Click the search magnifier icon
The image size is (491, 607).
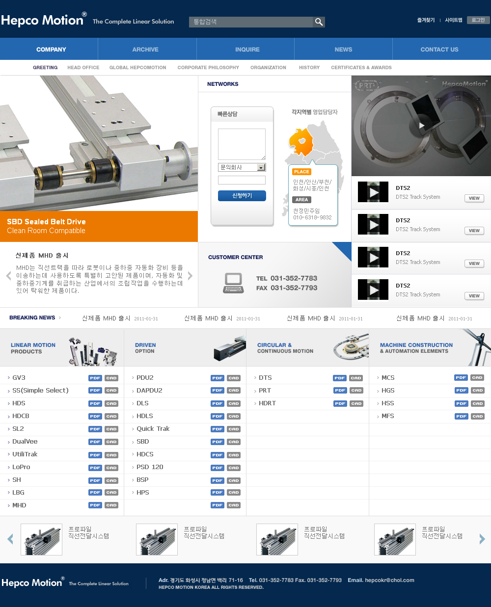pyautogui.click(x=319, y=22)
